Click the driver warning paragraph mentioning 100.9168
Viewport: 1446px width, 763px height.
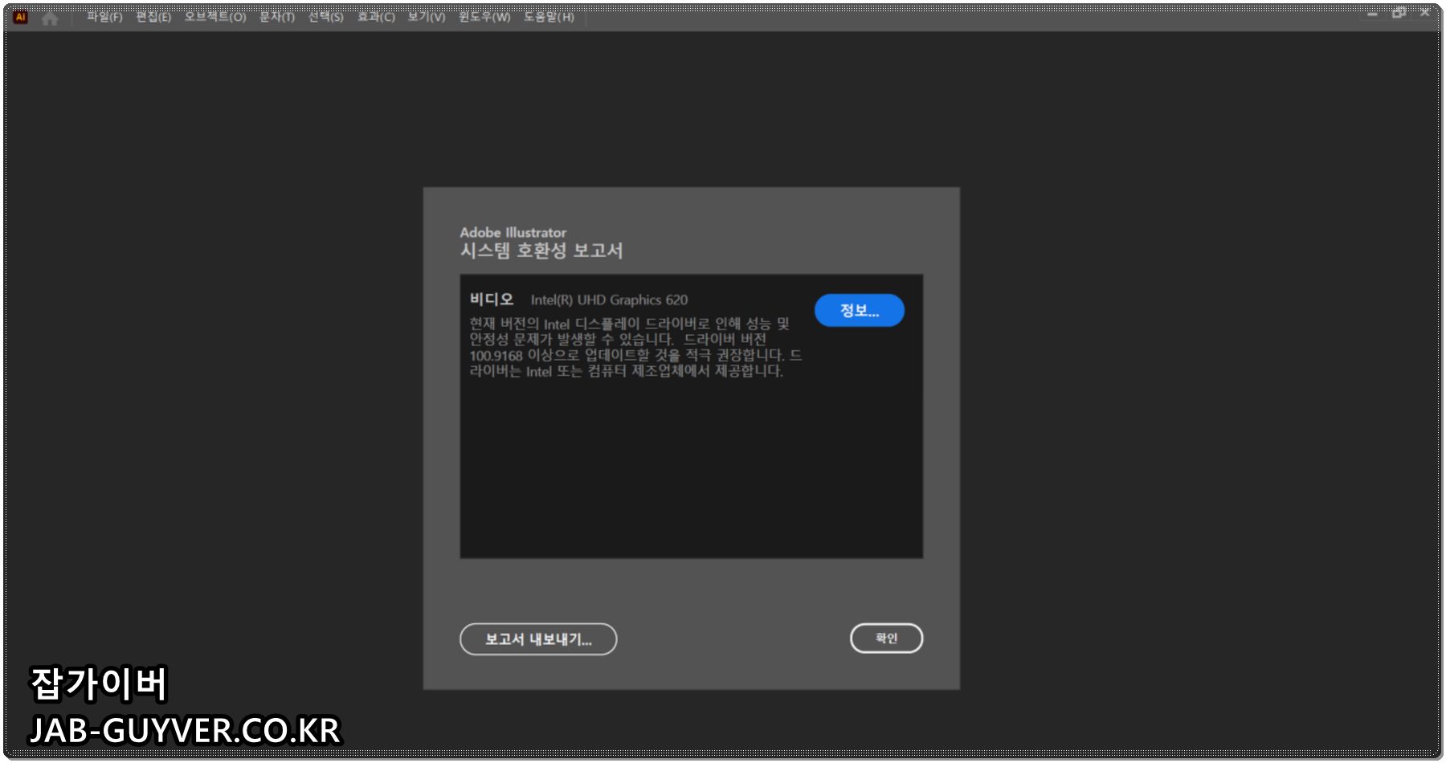[x=635, y=347]
